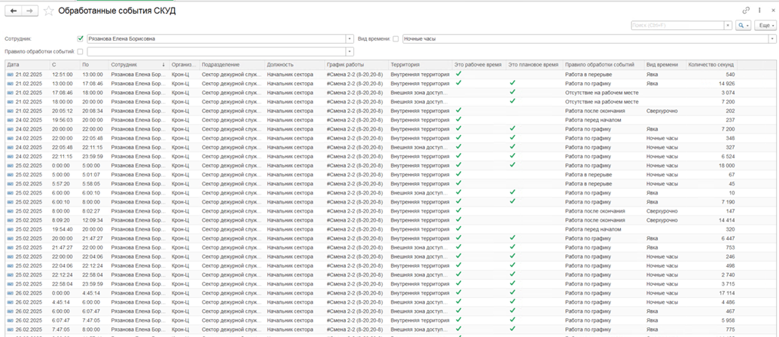Enable the Вид времени filter checkbox
The height and width of the screenshot is (337, 779).
point(396,38)
